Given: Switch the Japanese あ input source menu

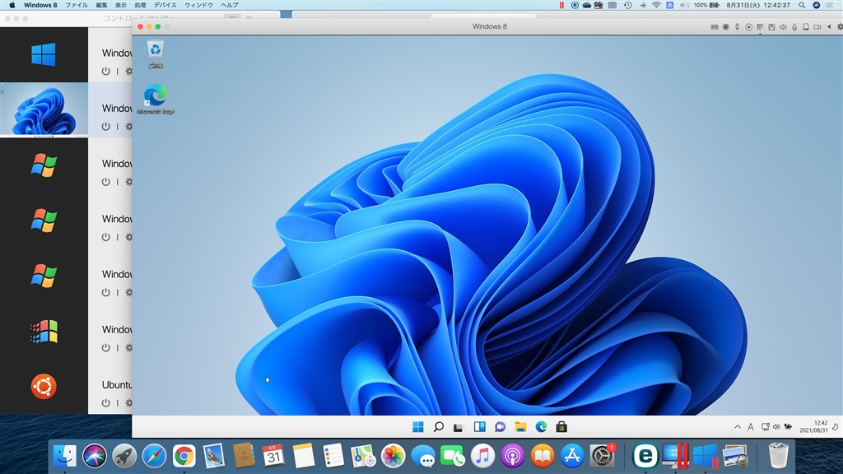Looking at the screenshot, I should pos(669,5).
